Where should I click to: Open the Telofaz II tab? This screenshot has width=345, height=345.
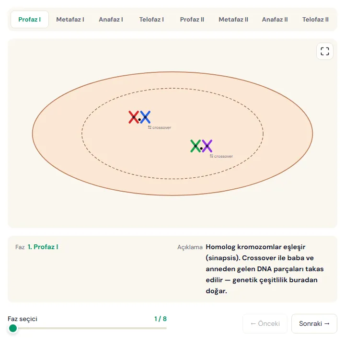[x=315, y=19]
